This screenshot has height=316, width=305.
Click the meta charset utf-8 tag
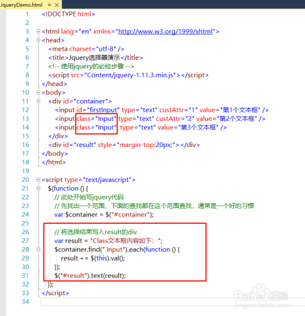[x=86, y=49]
